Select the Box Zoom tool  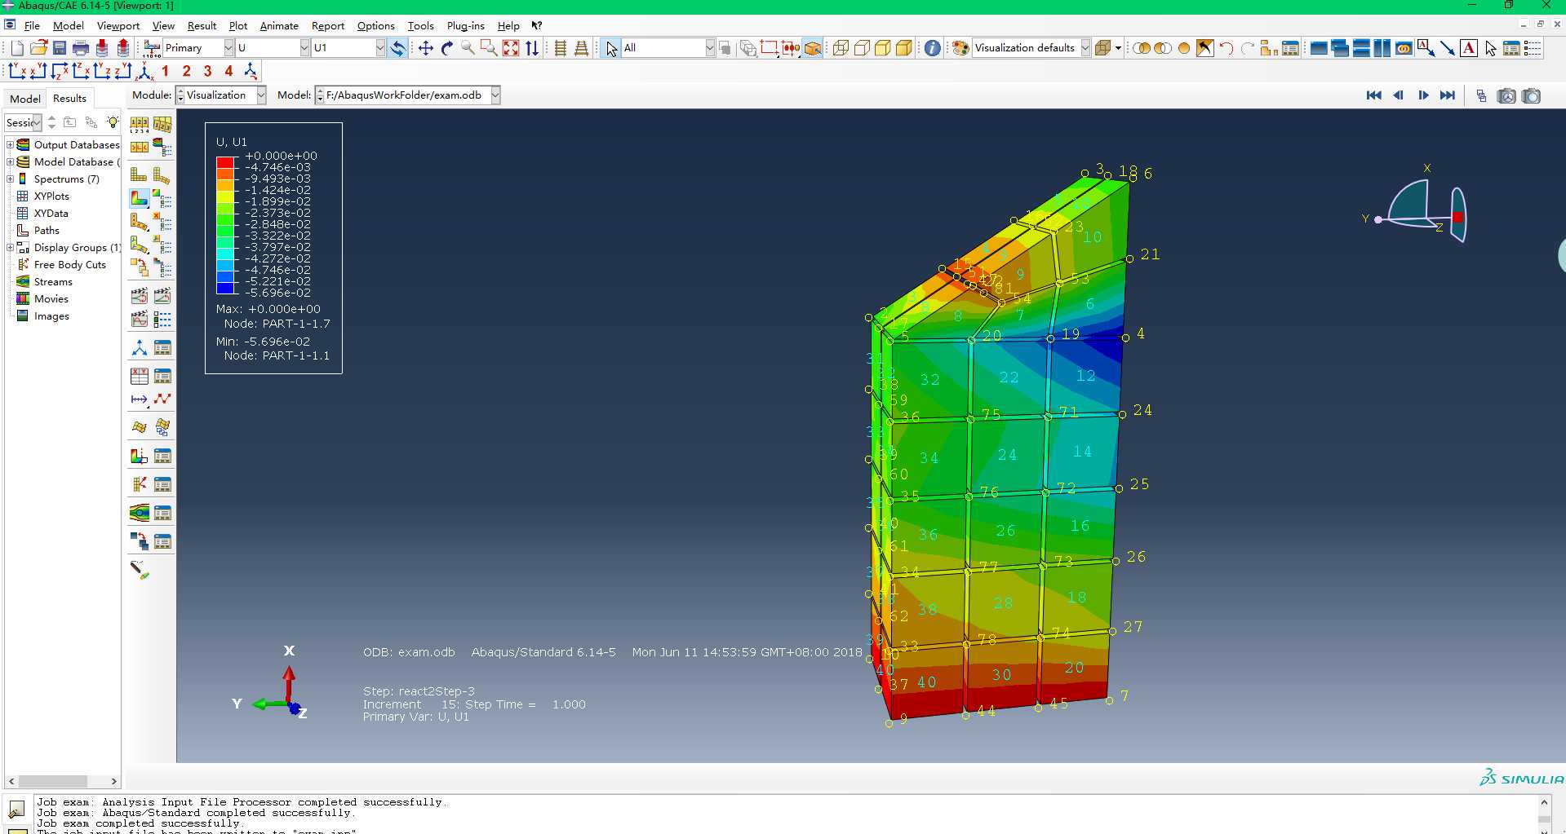pyautogui.click(x=489, y=48)
